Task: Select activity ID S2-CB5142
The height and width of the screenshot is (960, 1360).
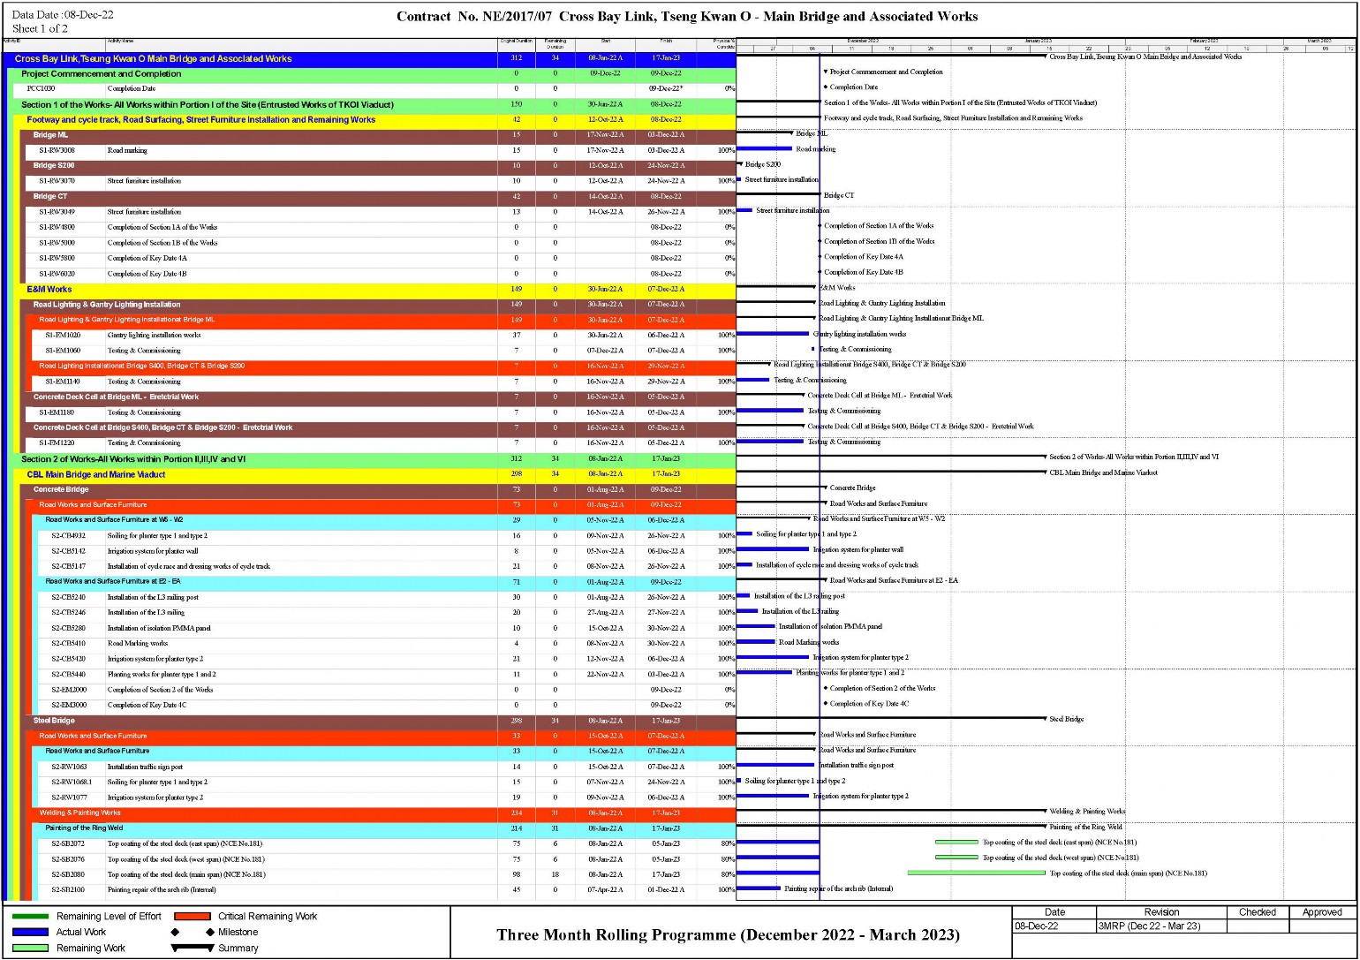Action: [69, 551]
